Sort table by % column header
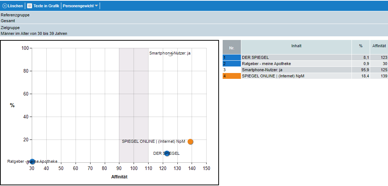 [x=360, y=46]
